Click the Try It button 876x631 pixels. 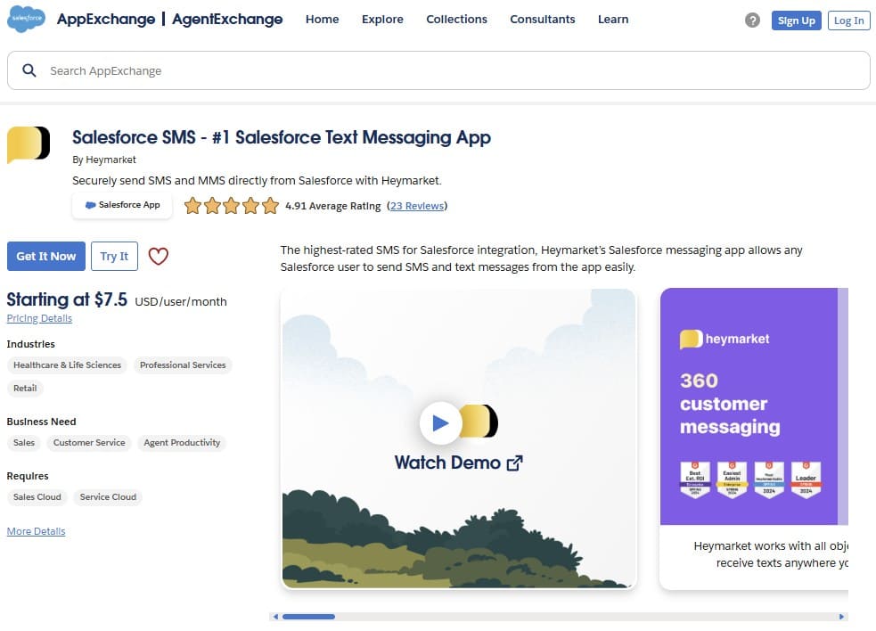click(x=114, y=256)
